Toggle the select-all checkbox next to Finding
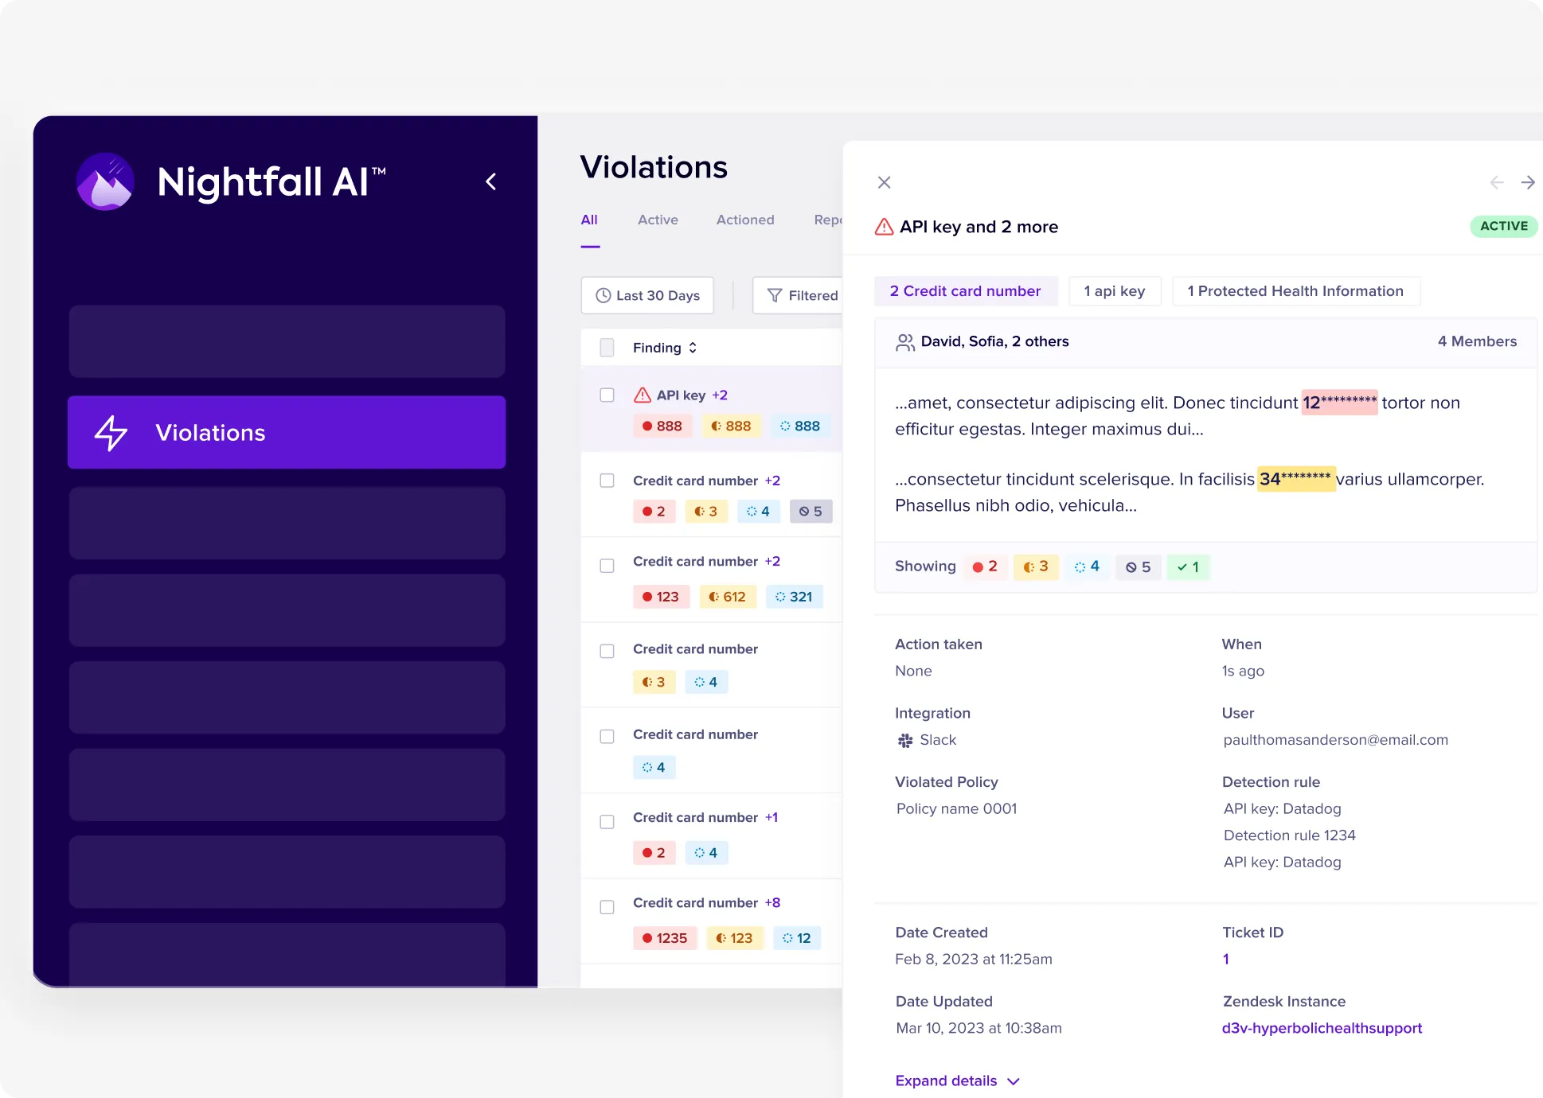This screenshot has width=1543, height=1098. 607,348
